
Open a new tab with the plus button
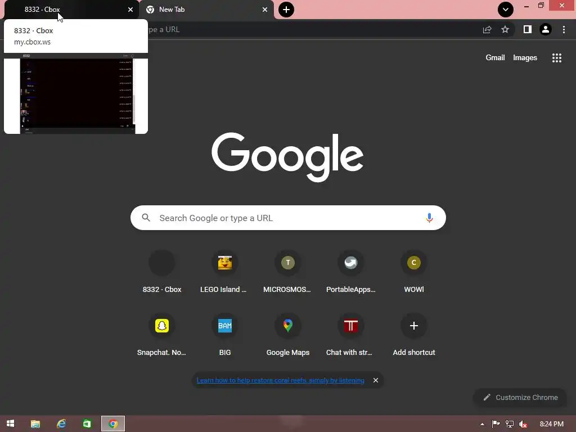coord(286,10)
